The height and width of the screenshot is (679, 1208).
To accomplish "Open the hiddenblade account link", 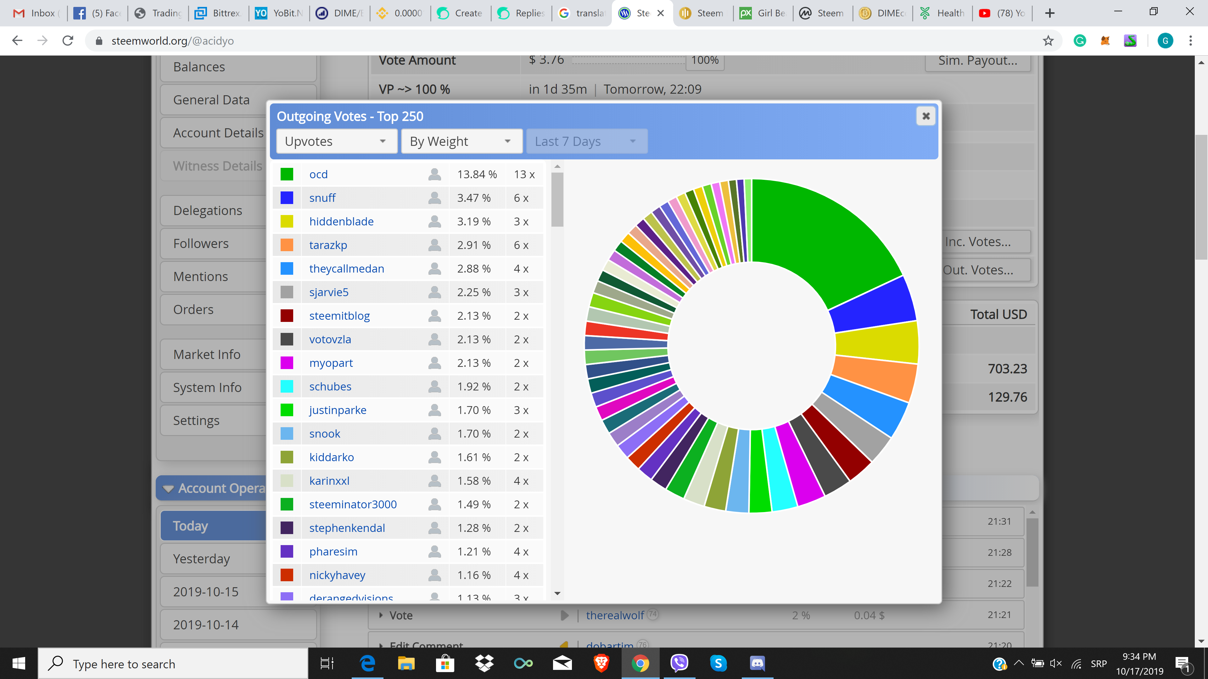I will 341,222.
